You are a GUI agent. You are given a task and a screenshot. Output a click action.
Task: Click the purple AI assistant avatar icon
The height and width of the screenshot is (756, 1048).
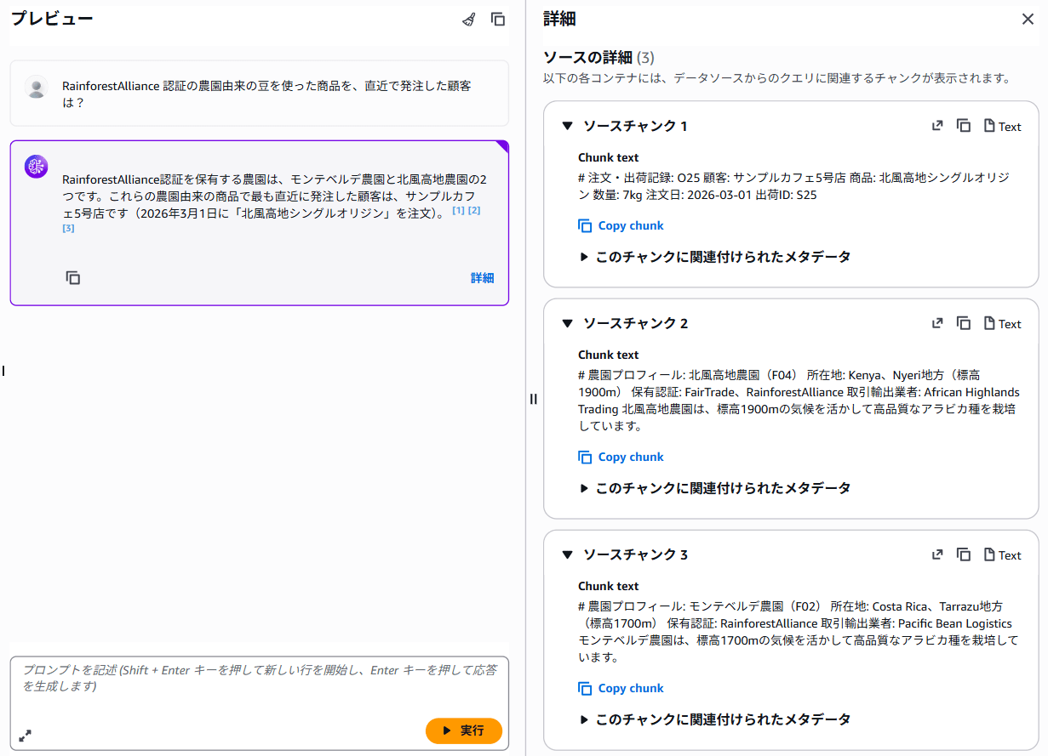coord(36,167)
